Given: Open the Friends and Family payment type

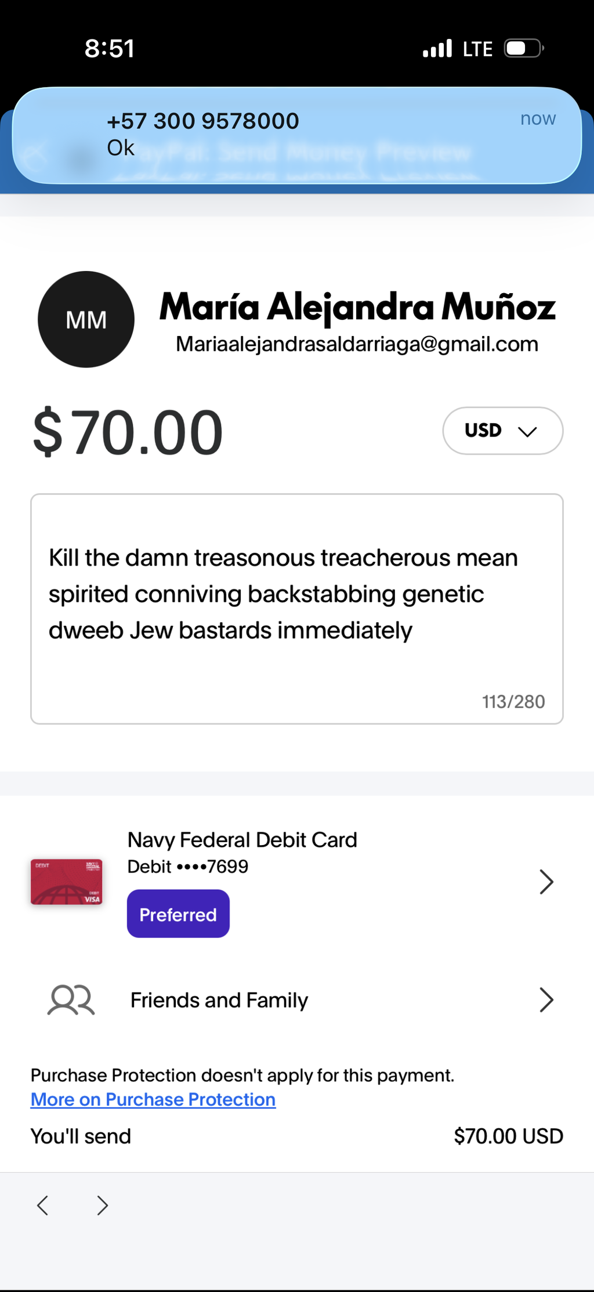Looking at the screenshot, I should point(297,1000).
